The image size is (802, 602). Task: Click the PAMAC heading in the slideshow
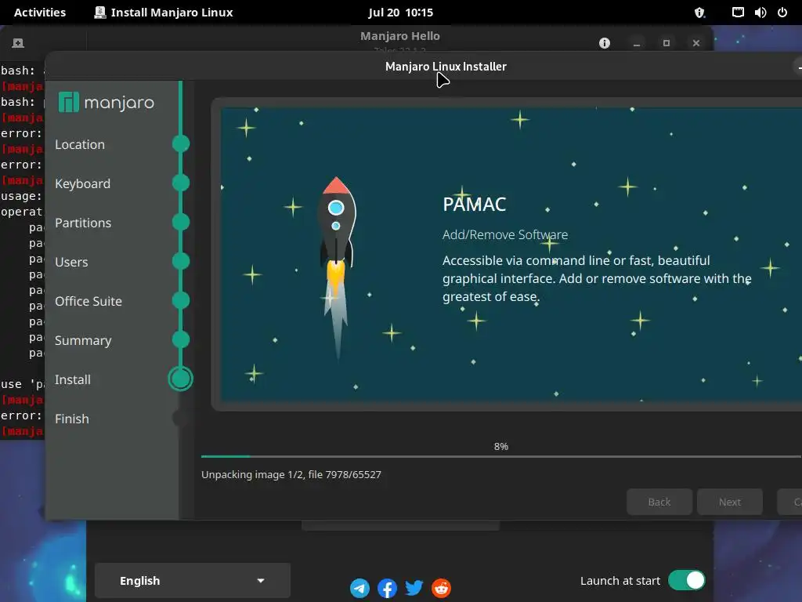pos(474,205)
